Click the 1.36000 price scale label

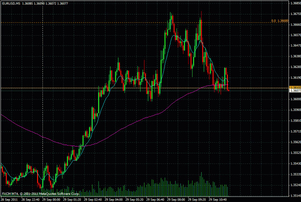pyautogui.click(x=296, y=99)
